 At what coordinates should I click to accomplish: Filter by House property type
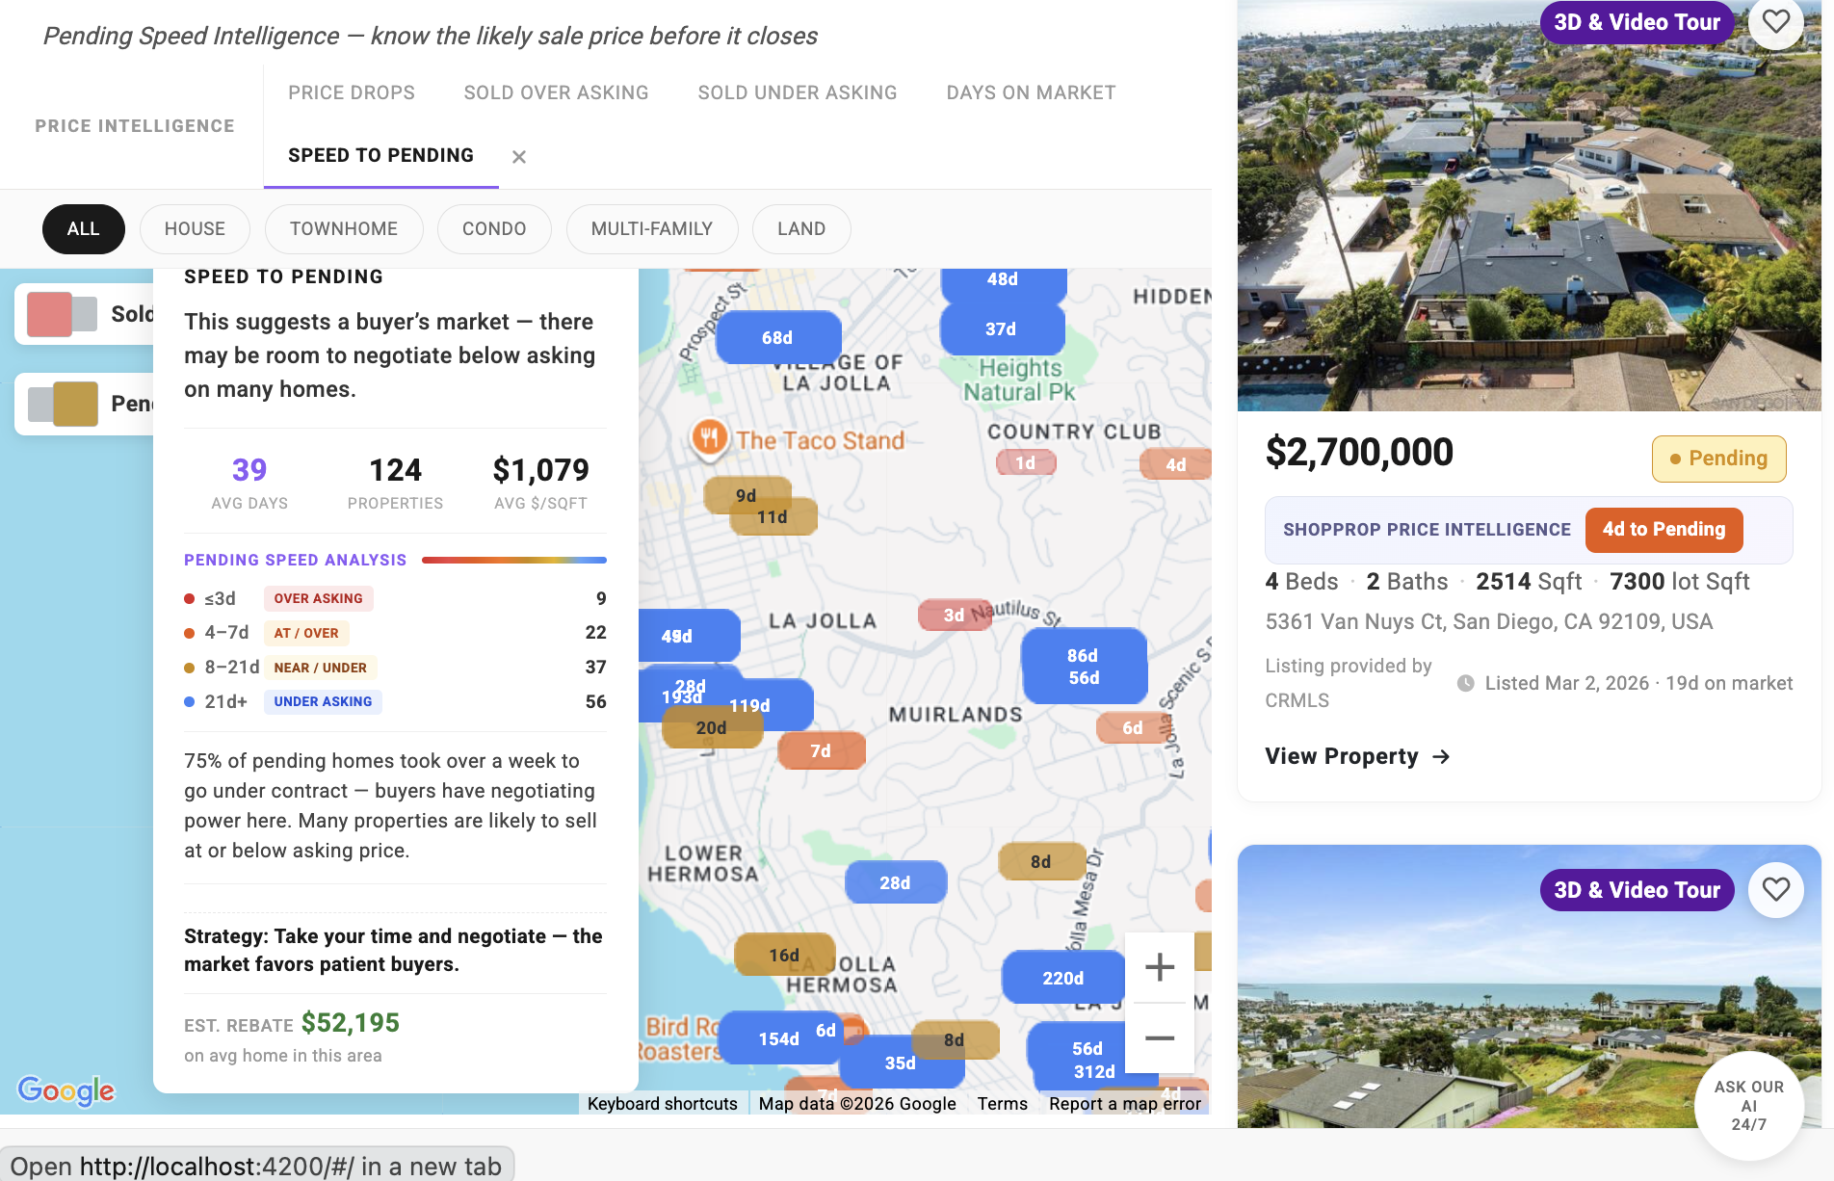click(x=195, y=229)
